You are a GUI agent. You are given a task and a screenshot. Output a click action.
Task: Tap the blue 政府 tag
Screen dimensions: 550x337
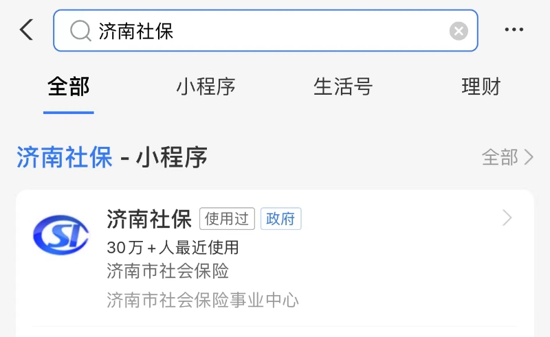pyautogui.click(x=280, y=218)
